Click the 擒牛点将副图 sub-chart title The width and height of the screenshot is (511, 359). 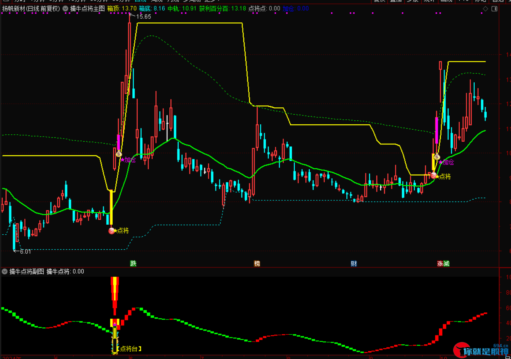(27, 271)
